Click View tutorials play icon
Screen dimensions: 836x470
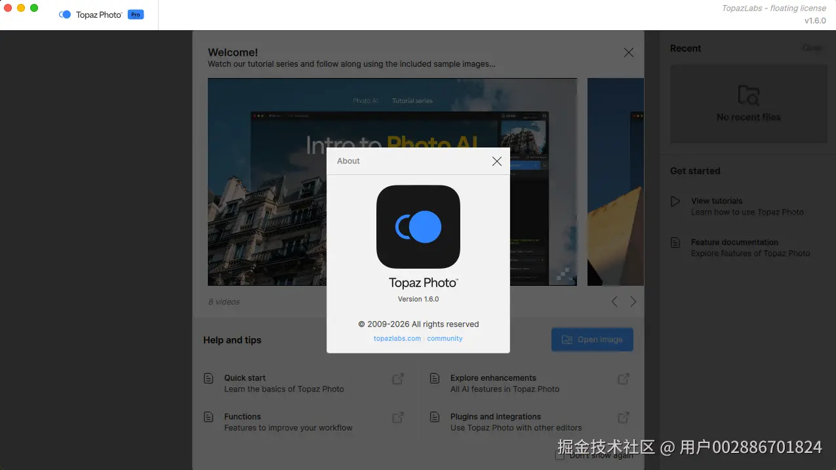point(675,201)
